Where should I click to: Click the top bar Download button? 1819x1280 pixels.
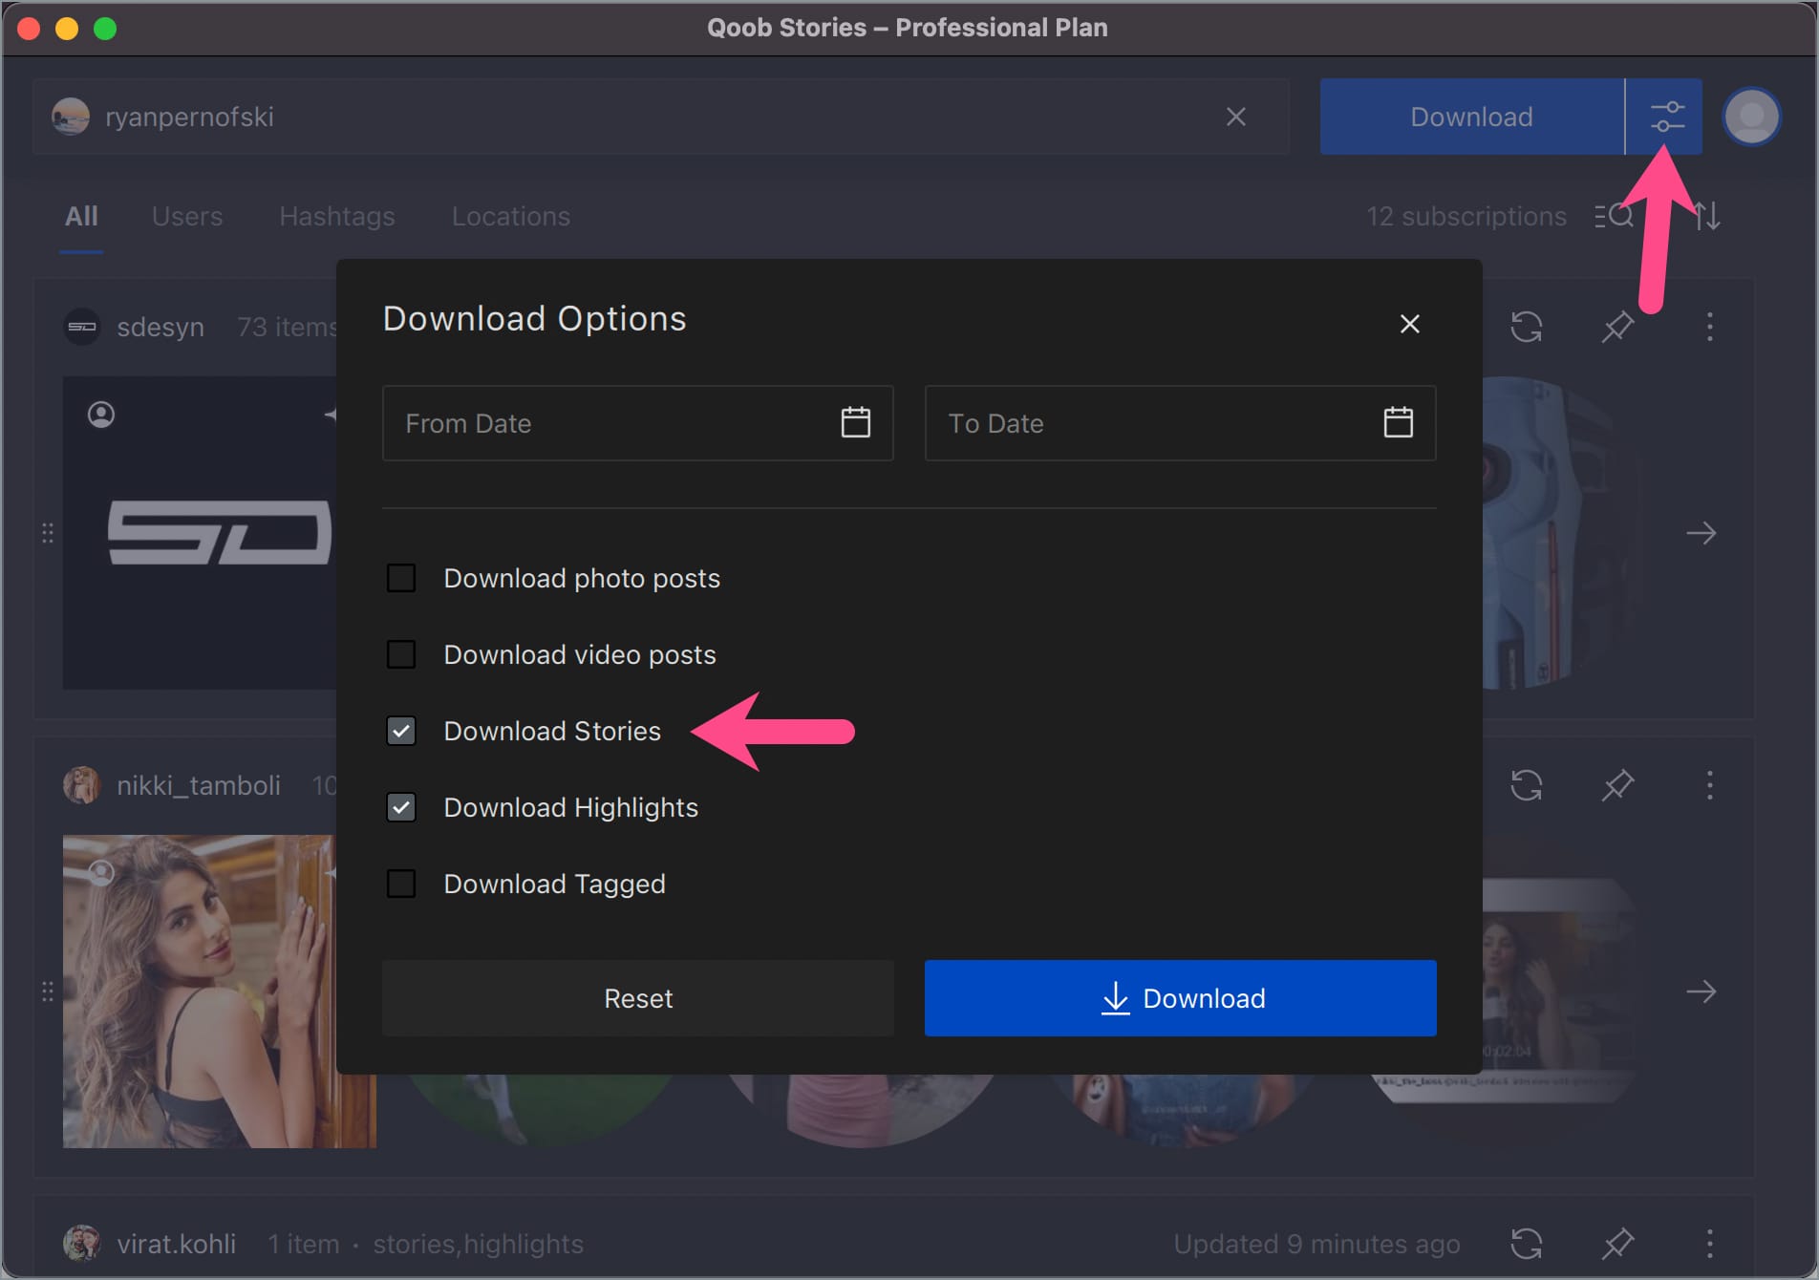coord(1472,117)
